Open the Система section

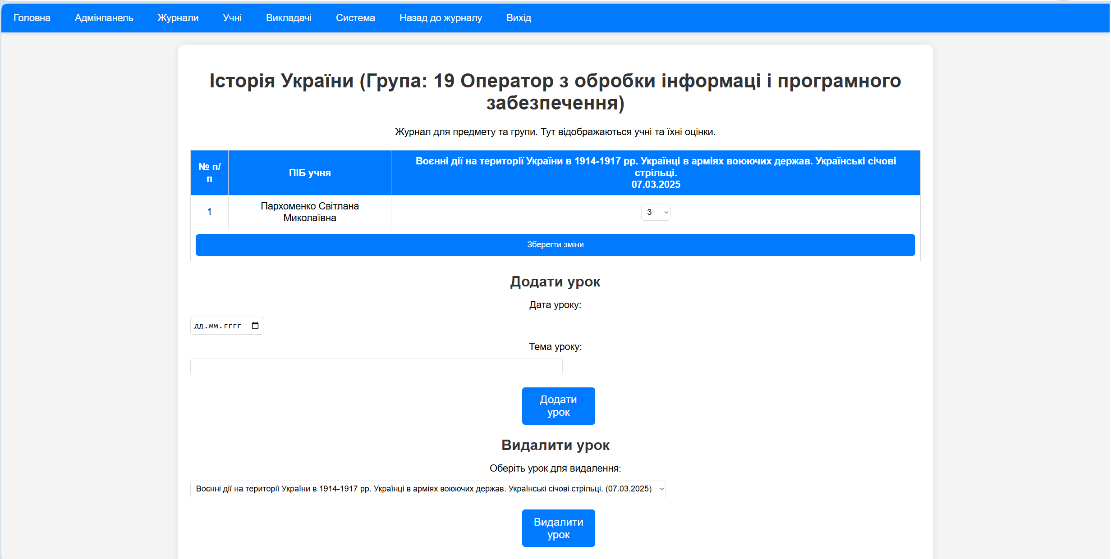(355, 18)
